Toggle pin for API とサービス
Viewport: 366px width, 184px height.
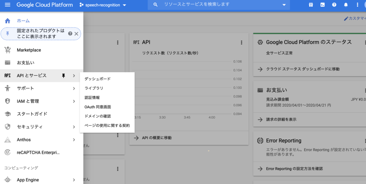(64, 75)
